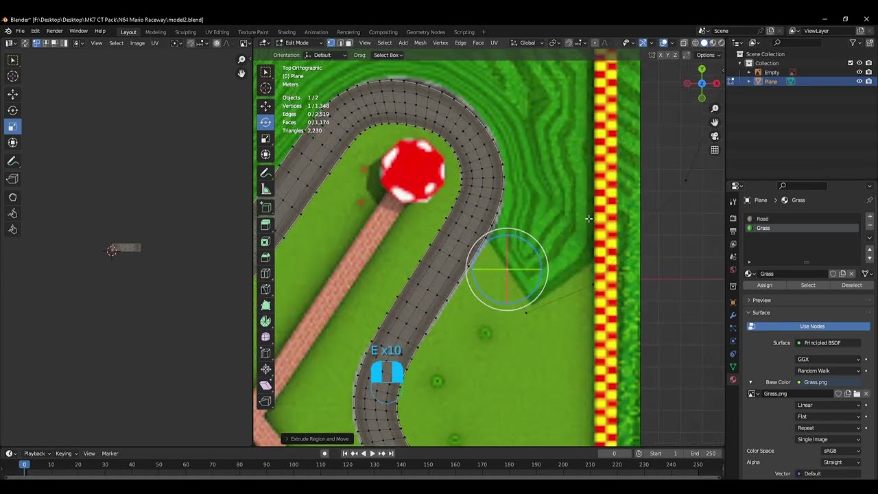The width and height of the screenshot is (878, 494).
Task: Select the Cursor tool in 3D viewport
Action: pyautogui.click(x=265, y=88)
